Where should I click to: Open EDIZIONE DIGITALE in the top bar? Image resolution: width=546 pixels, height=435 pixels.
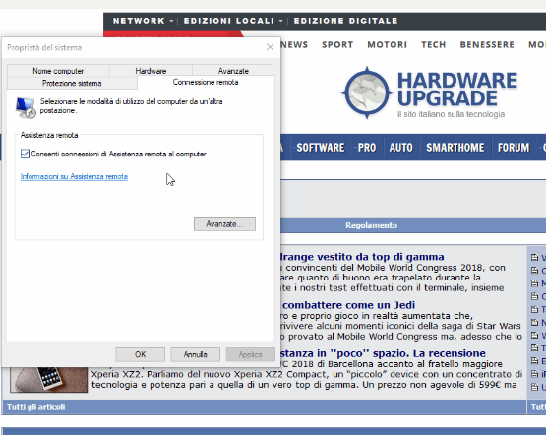tap(345, 21)
